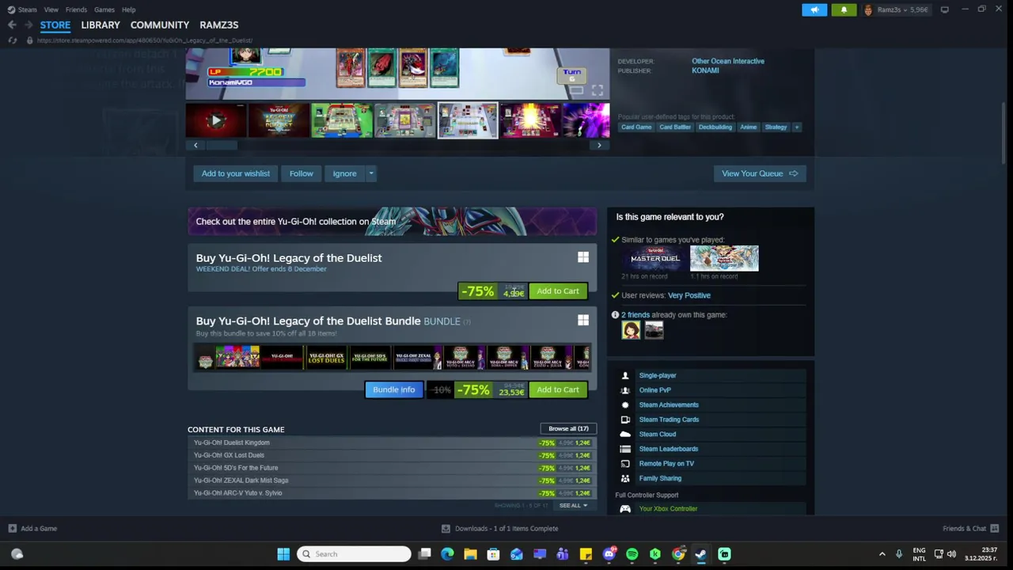Go forward with the navigation arrow
The image size is (1013, 570).
click(x=28, y=25)
